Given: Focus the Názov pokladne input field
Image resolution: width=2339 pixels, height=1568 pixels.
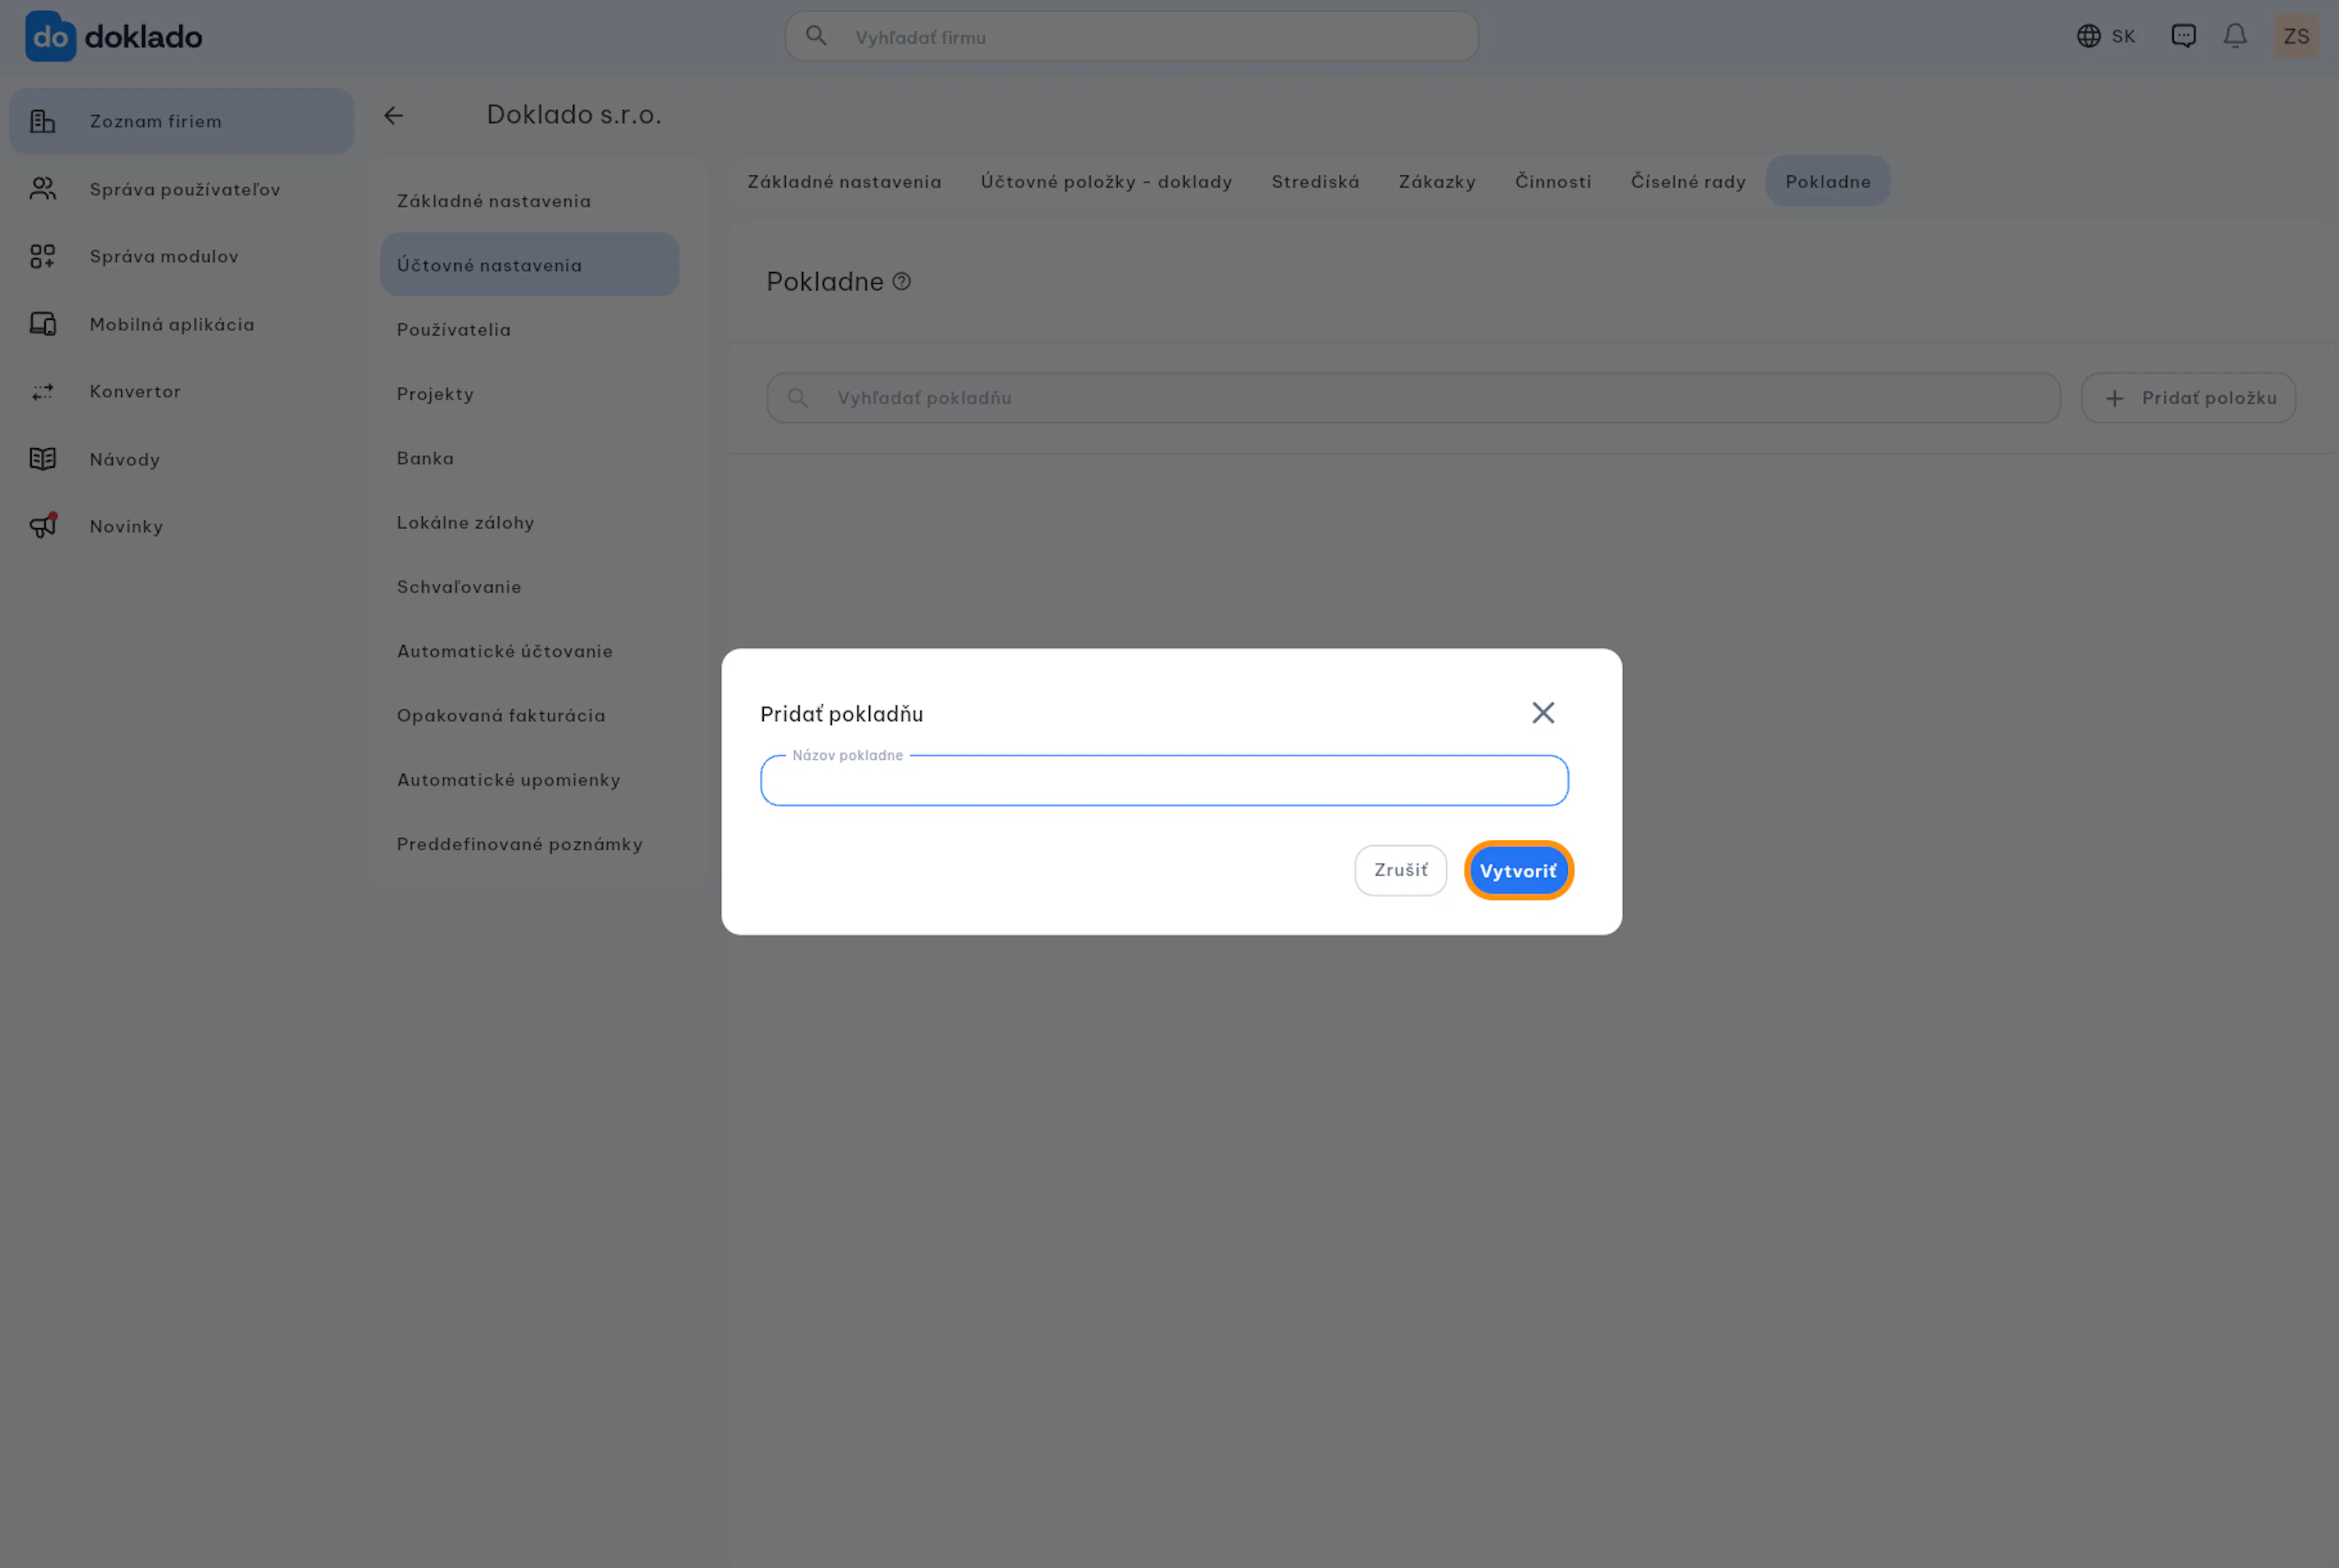Looking at the screenshot, I should [1164, 780].
